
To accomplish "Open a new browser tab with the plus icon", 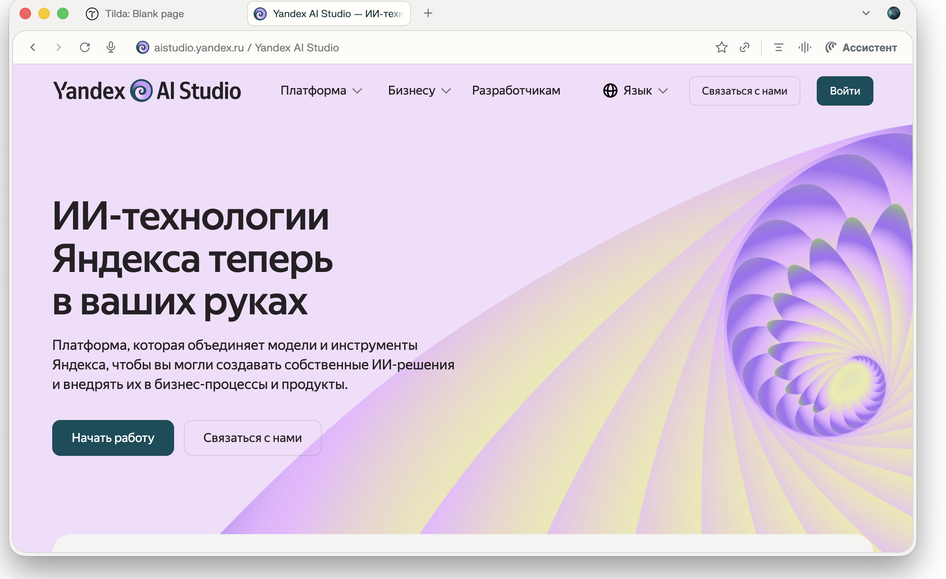I will coord(428,13).
